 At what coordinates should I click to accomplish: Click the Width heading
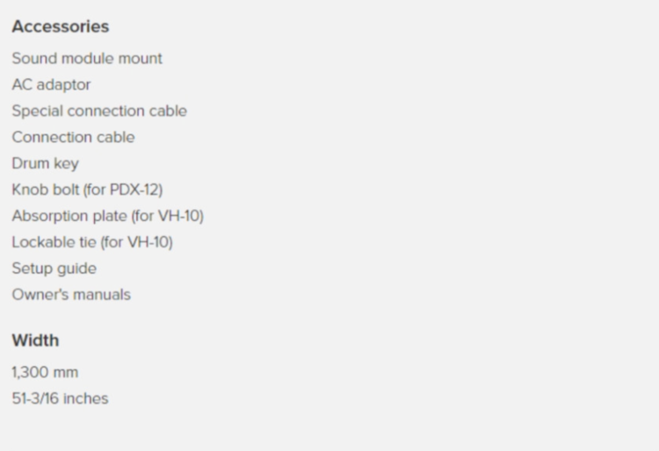click(35, 340)
